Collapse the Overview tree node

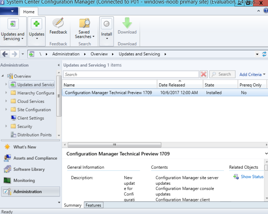coord(3,76)
